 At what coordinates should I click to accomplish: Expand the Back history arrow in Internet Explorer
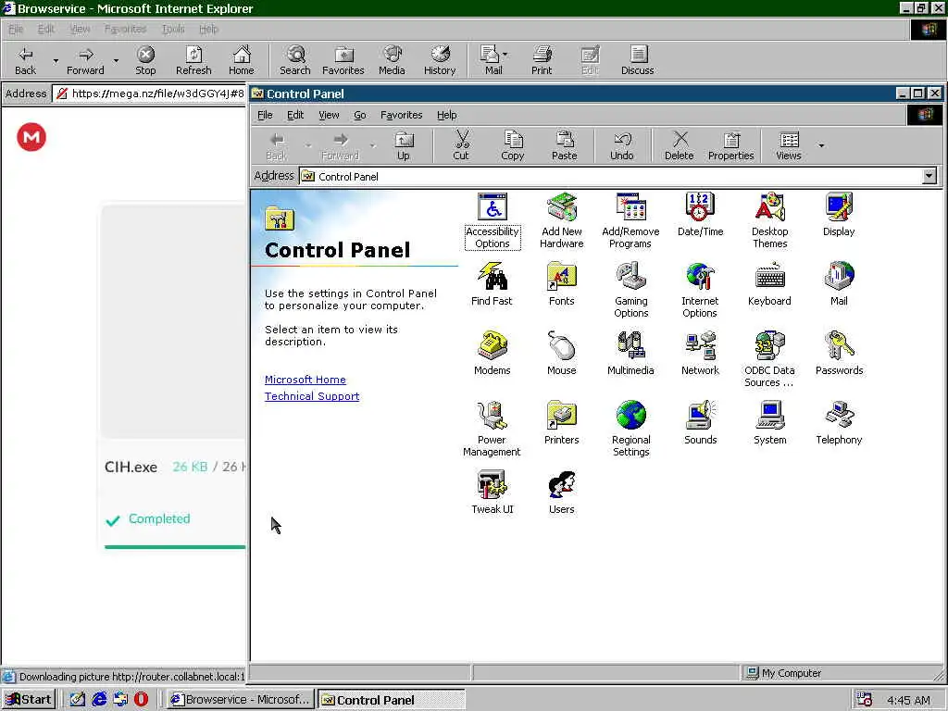(56, 61)
